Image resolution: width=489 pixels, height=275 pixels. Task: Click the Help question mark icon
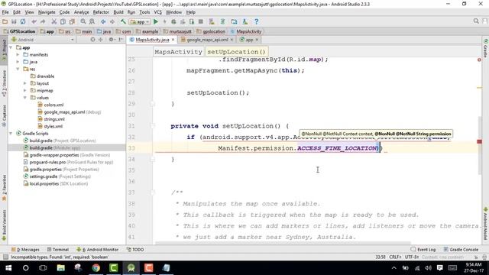(257, 22)
